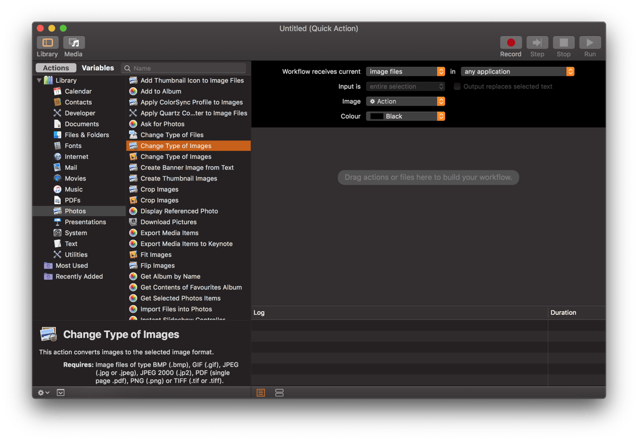Open the Colour Black dropdown
Screen dimensions: 638x441
click(405, 116)
